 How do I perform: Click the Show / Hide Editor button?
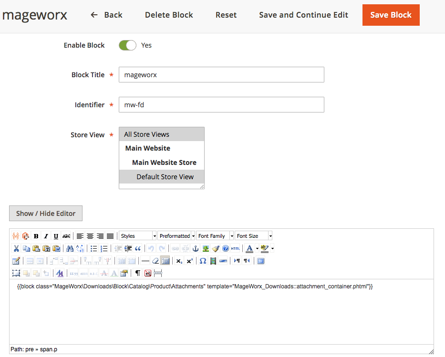tap(46, 213)
